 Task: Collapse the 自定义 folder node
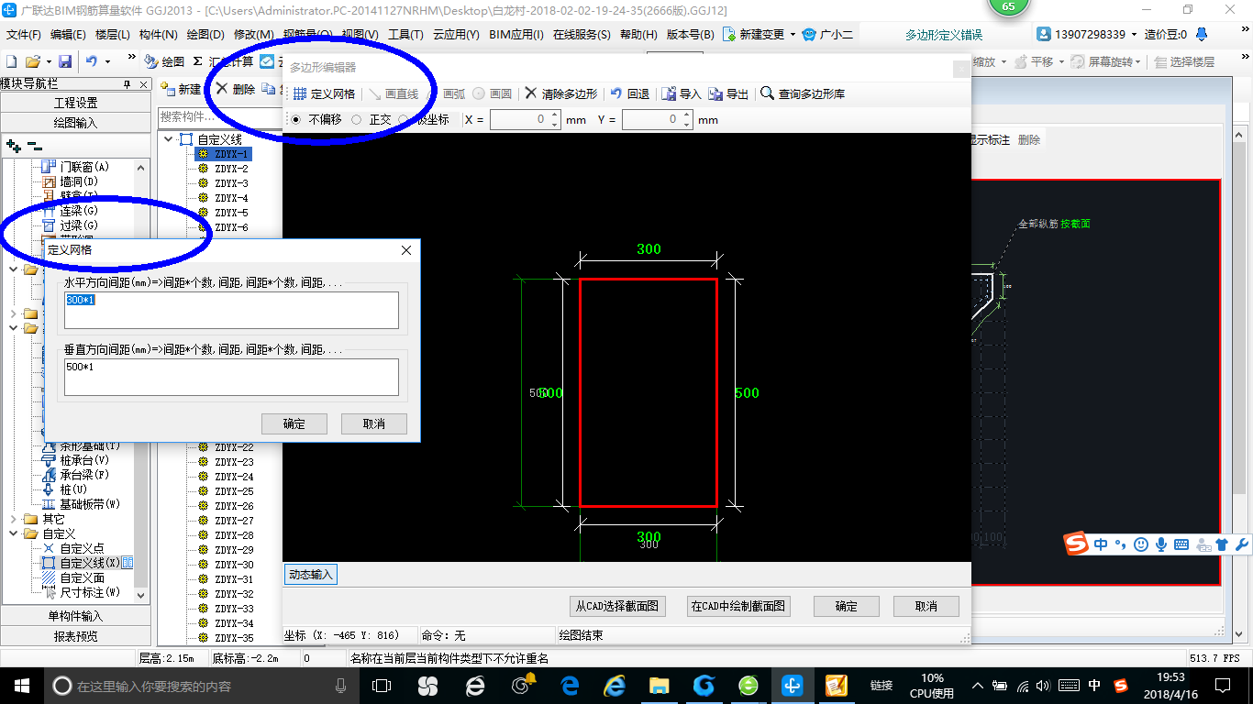13,533
